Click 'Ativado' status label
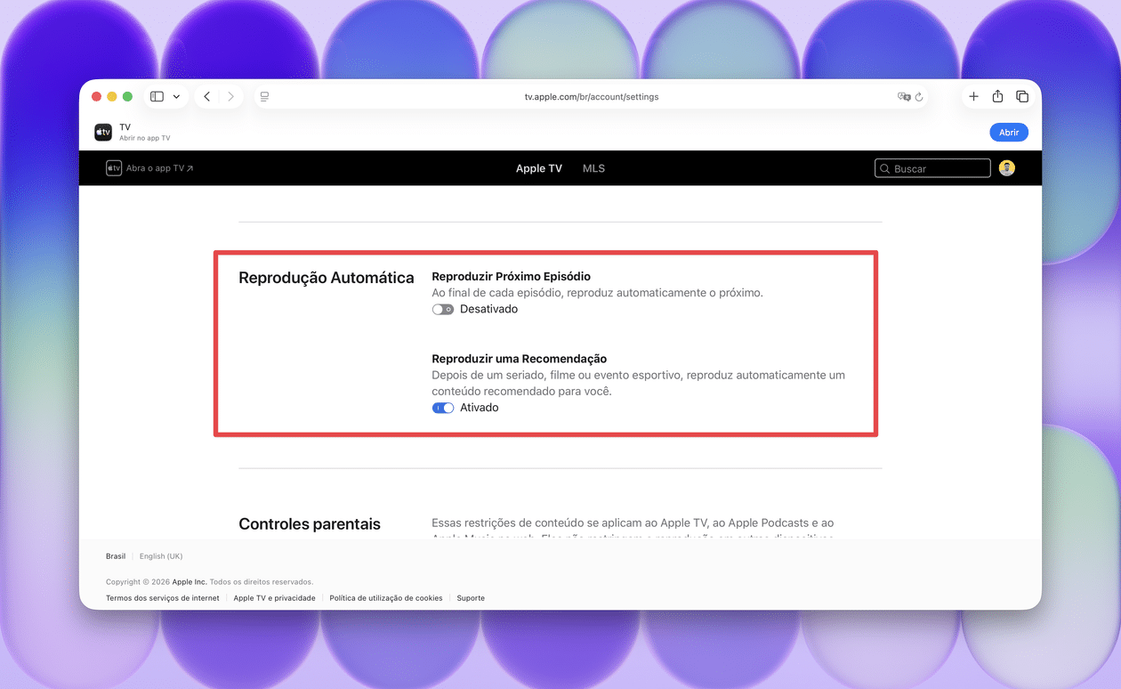The width and height of the screenshot is (1121, 689). pyautogui.click(x=480, y=408)
